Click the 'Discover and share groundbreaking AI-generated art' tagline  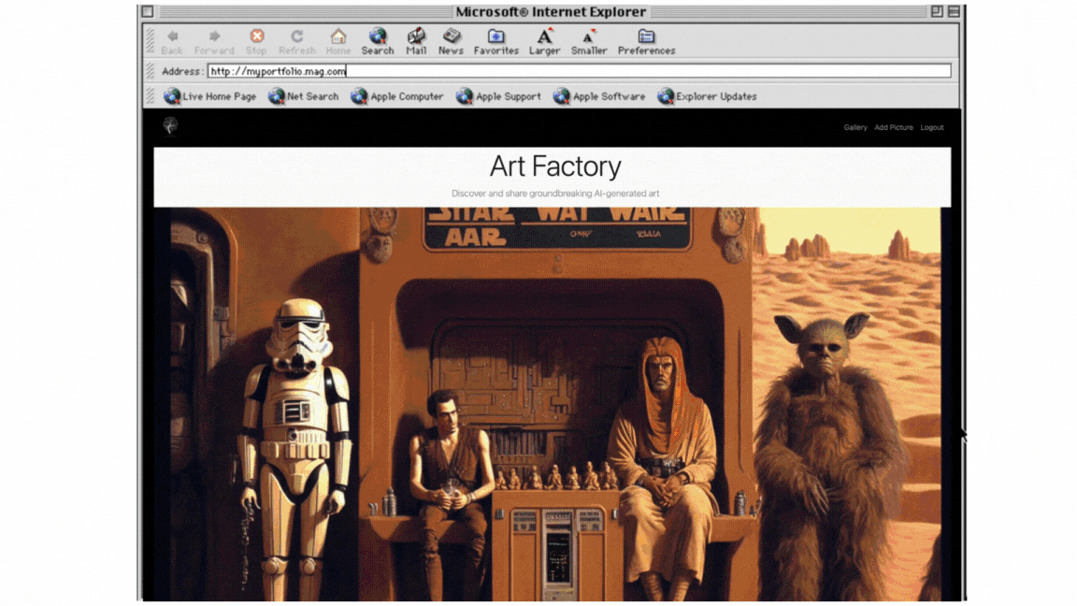[555, 194]
